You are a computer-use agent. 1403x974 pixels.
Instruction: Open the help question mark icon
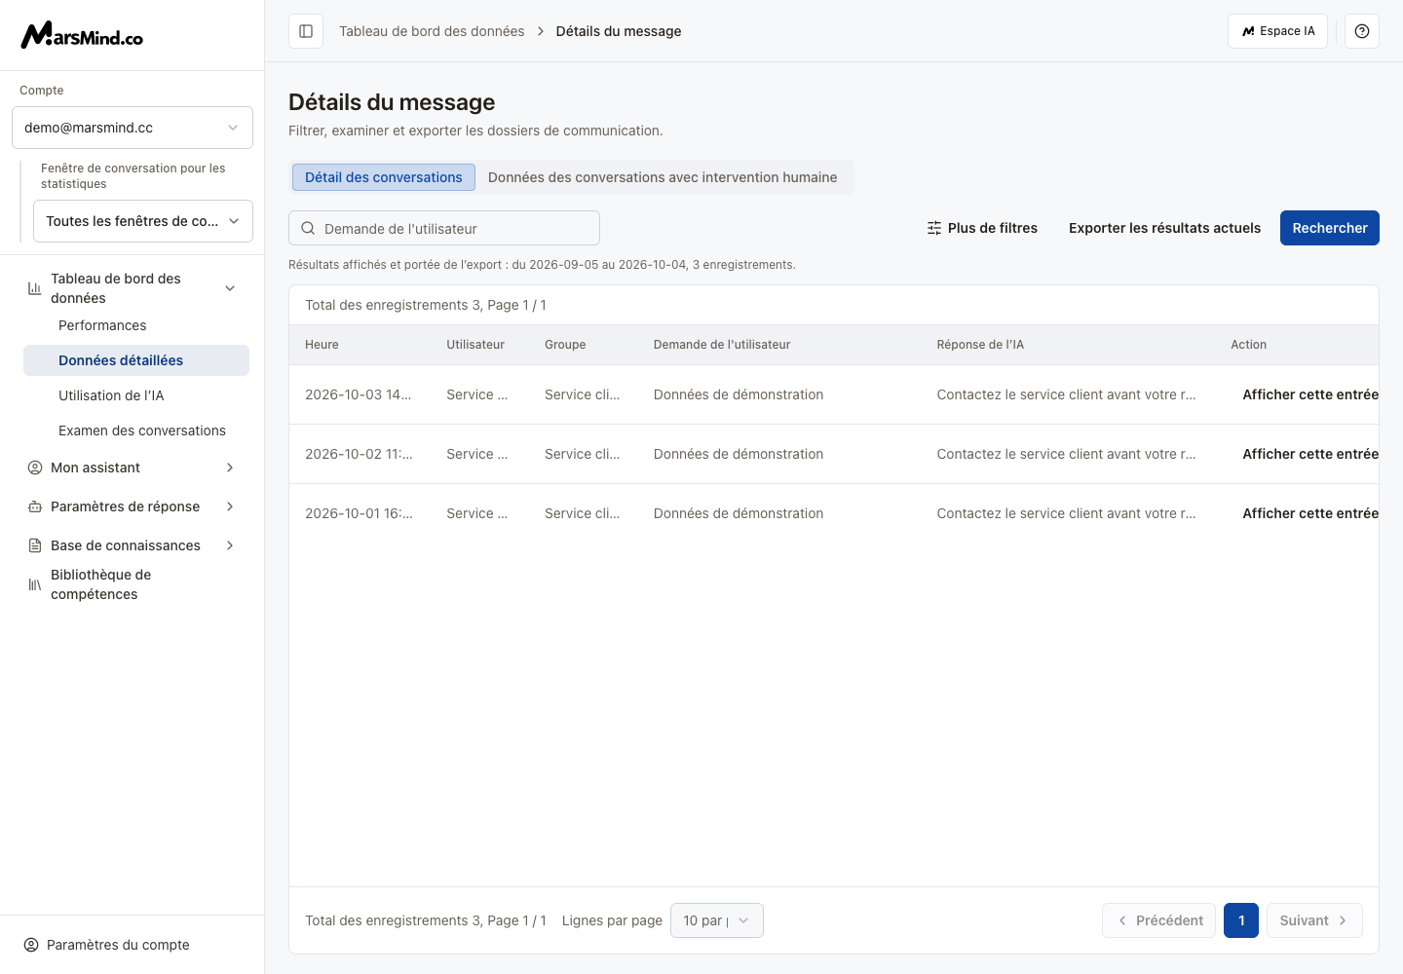coord(1362,31)
